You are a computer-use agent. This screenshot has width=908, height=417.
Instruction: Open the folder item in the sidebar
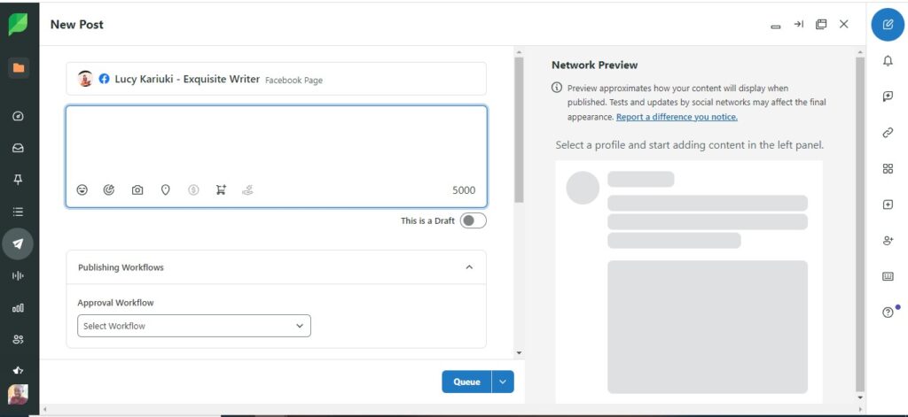pyautogui.click(x=18, y=68)
